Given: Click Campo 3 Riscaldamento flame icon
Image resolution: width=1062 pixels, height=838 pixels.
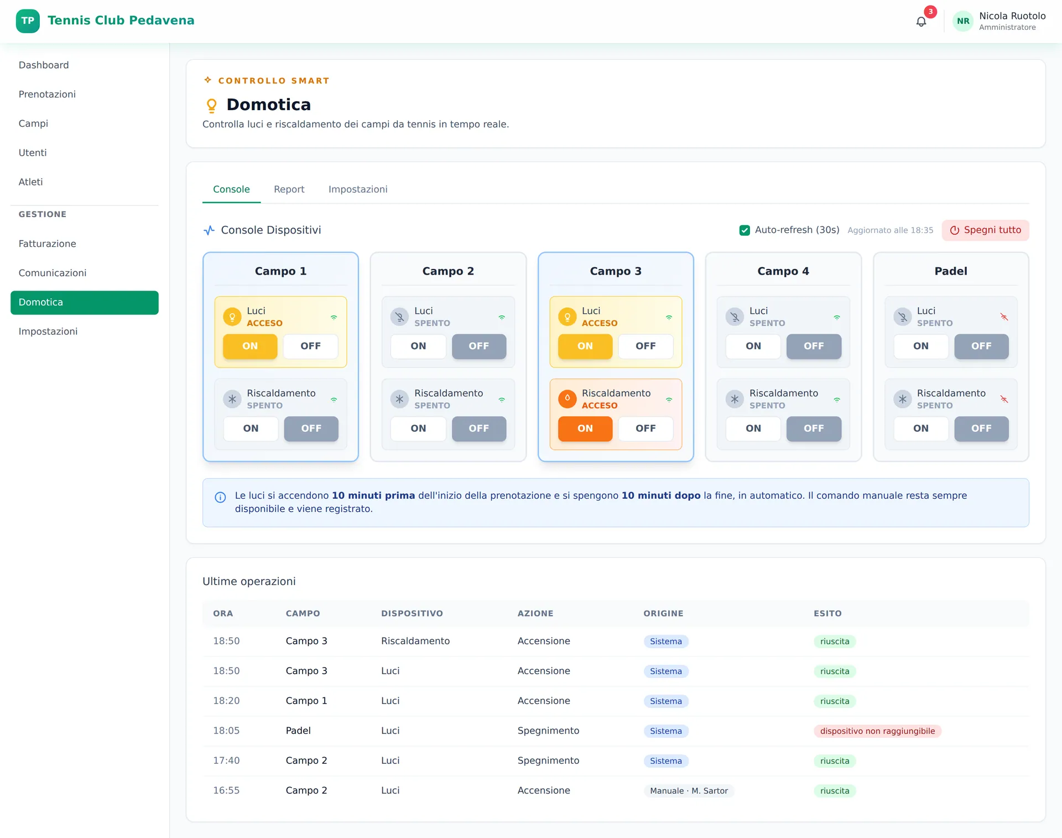Looking at the screenshot, I should (567, 399).
